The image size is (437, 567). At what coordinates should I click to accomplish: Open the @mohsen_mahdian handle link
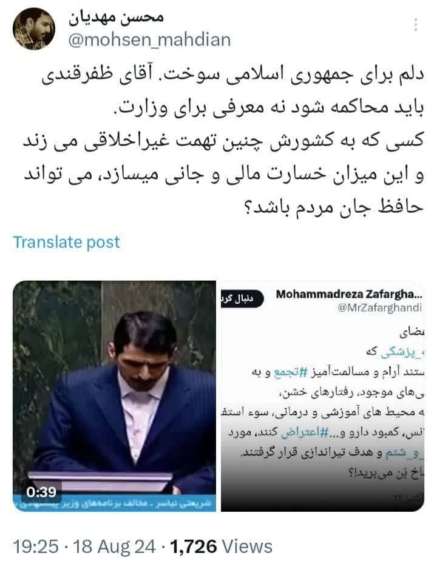[x=149, y=40]
